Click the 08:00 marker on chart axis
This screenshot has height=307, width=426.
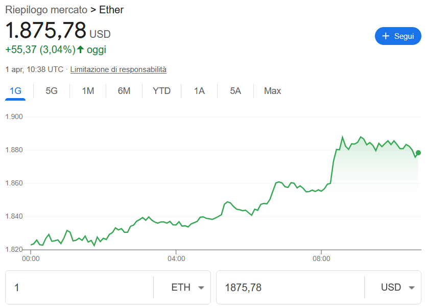pyautogui.click(x=321, y=258)
